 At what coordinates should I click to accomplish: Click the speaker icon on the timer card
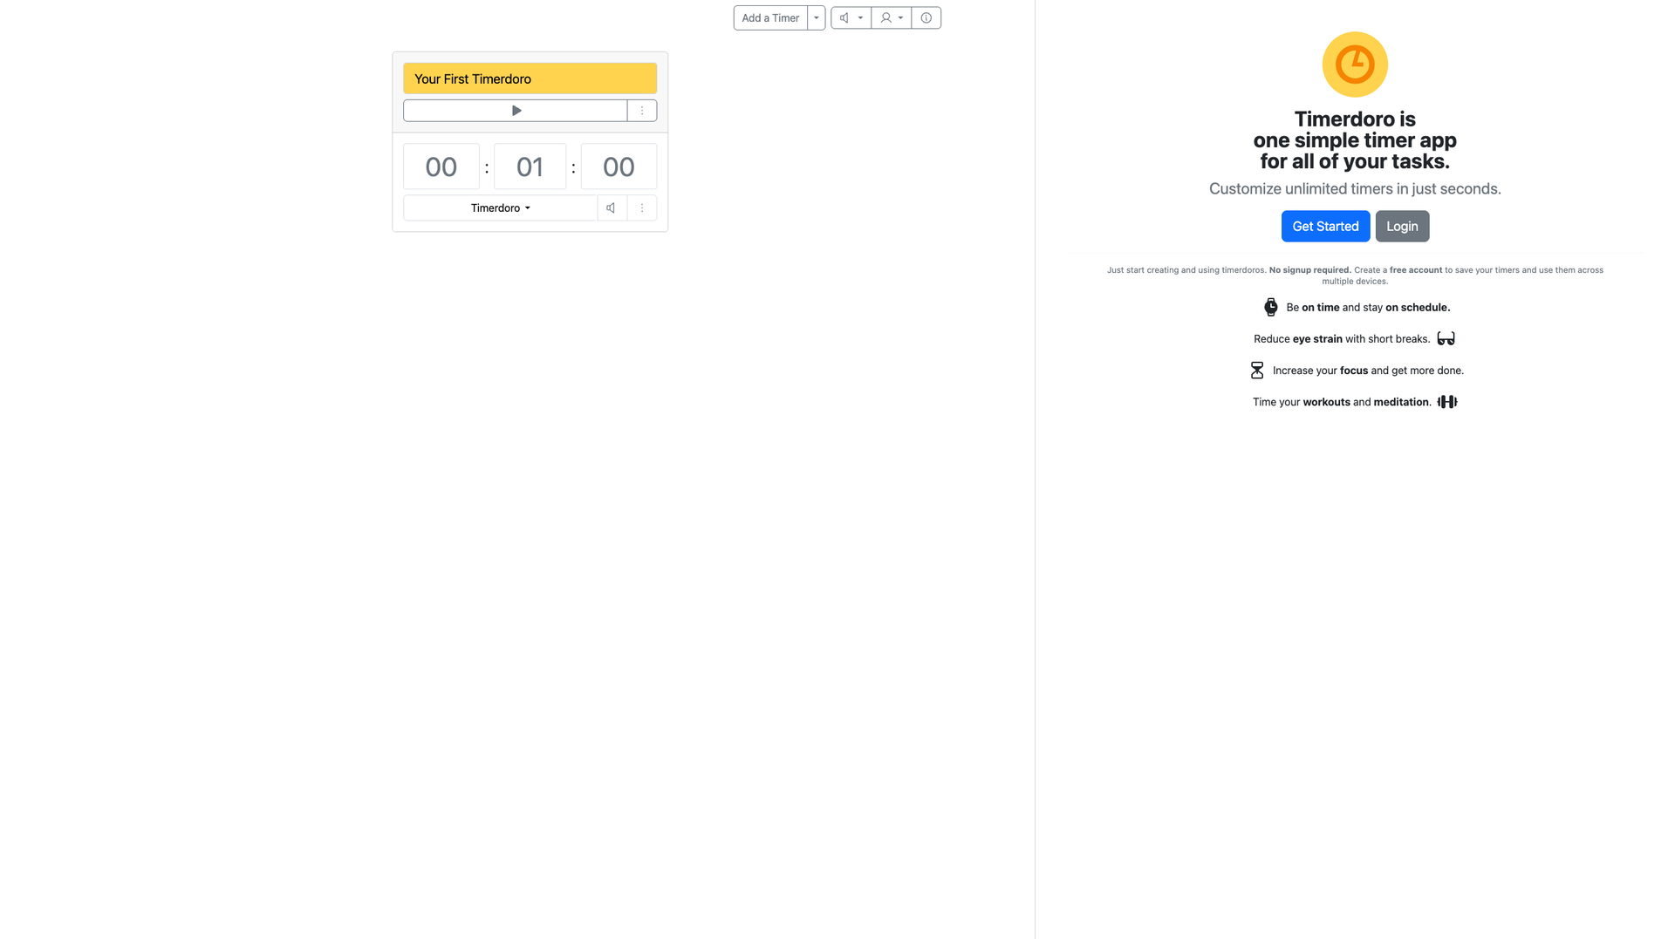[x=611, y=208]
